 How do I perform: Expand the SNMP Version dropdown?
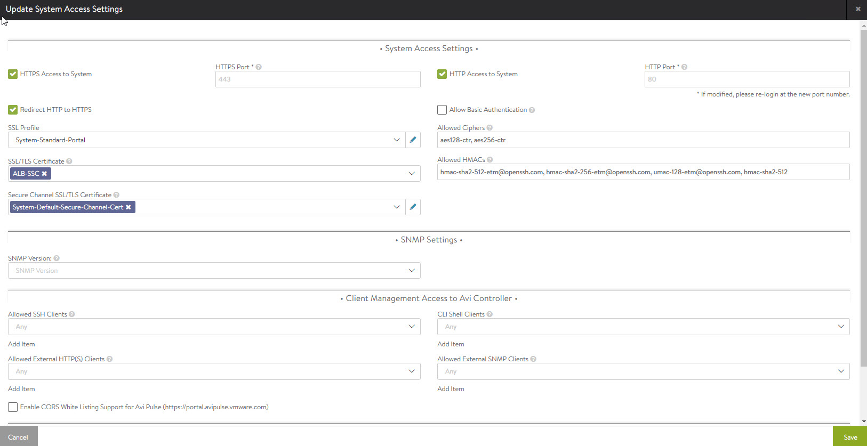click(x=214, y=271)
